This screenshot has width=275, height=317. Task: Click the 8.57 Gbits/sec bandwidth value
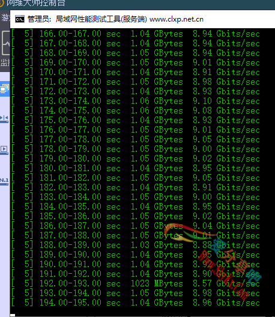pos(226,283)
